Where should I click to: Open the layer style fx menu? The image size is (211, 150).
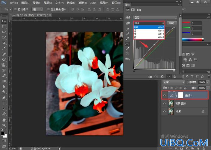[176, 148]
